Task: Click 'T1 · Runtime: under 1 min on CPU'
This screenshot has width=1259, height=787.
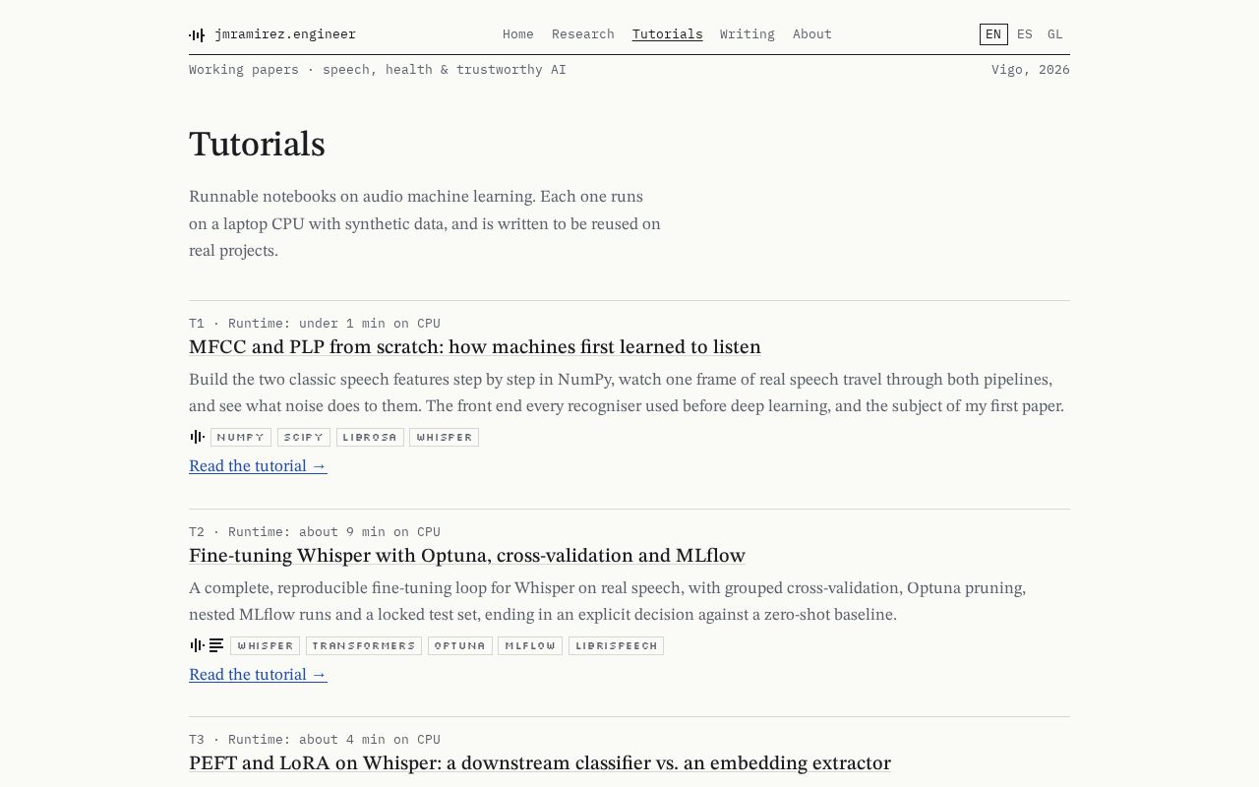Action: (315, 324)
